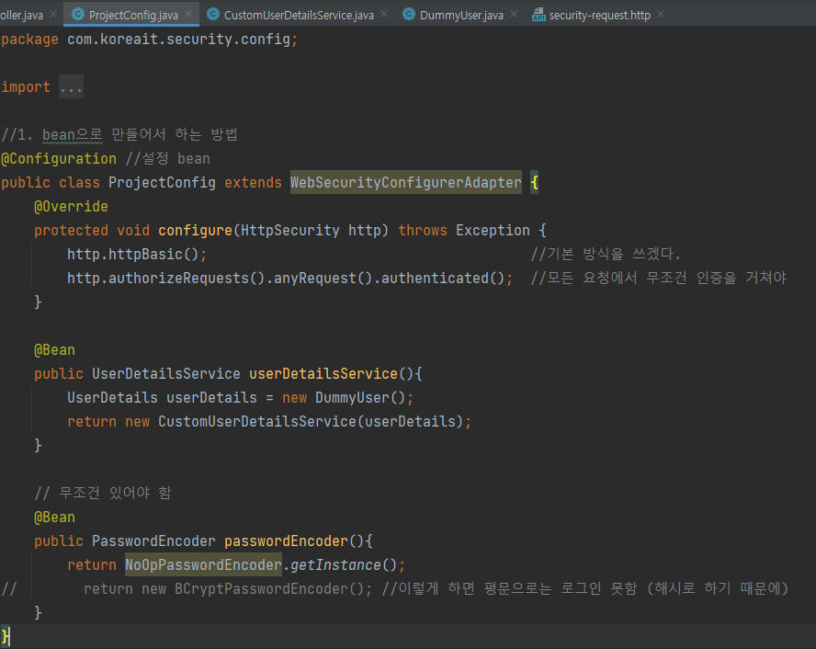Click the UserDetailsService return type

[166, 374]
